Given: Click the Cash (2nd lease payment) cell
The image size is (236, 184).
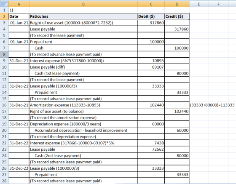Looking at the screenshot, I should point(83,156).
